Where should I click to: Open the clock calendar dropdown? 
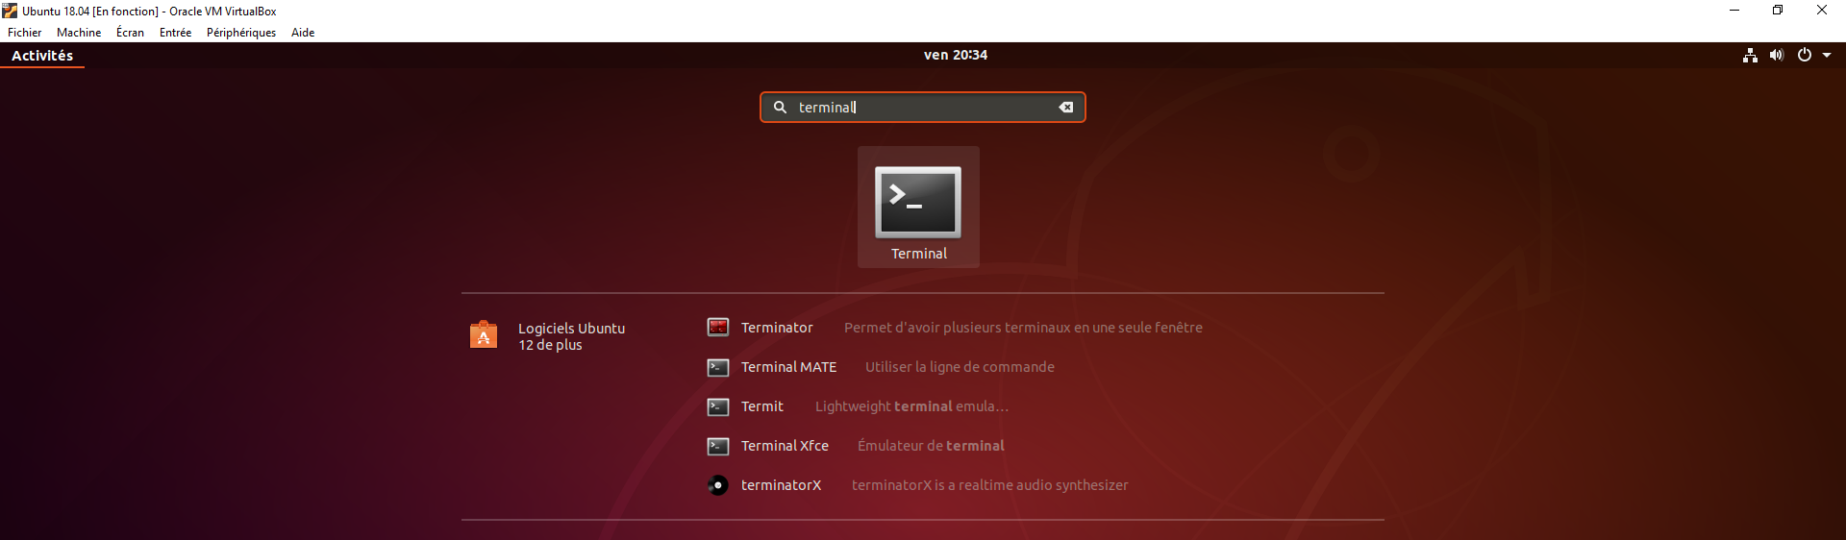tap(955, 56)
